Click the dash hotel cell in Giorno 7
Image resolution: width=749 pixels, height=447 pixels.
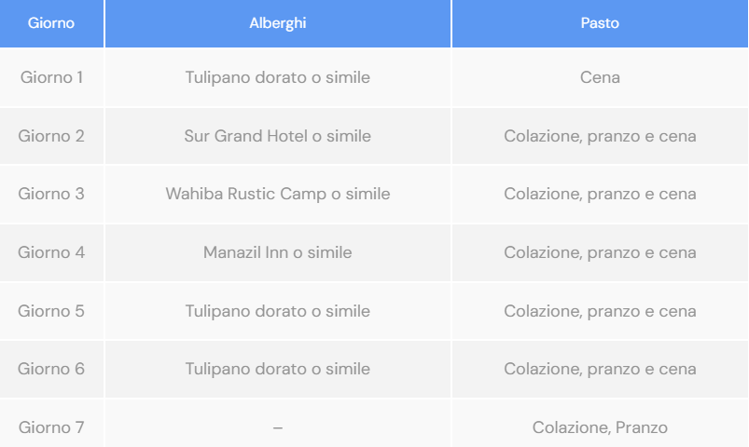point(278,427)
